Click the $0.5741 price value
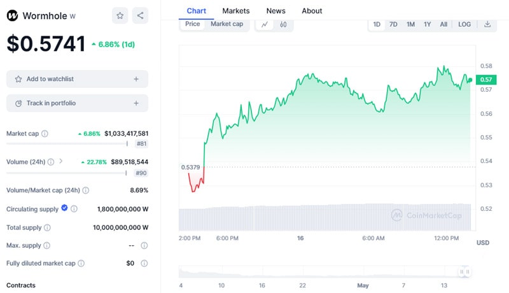The height and width of the screenshot is (293, 509). pyautogui.click(x=46, y=43)
